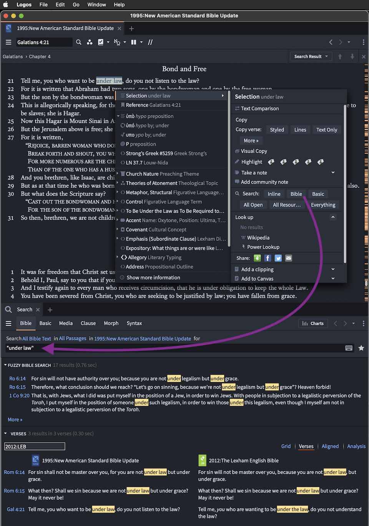Click the Galatians 4:21 reference box
Viewport: 369px width, 526px height.
coord(43,42)
